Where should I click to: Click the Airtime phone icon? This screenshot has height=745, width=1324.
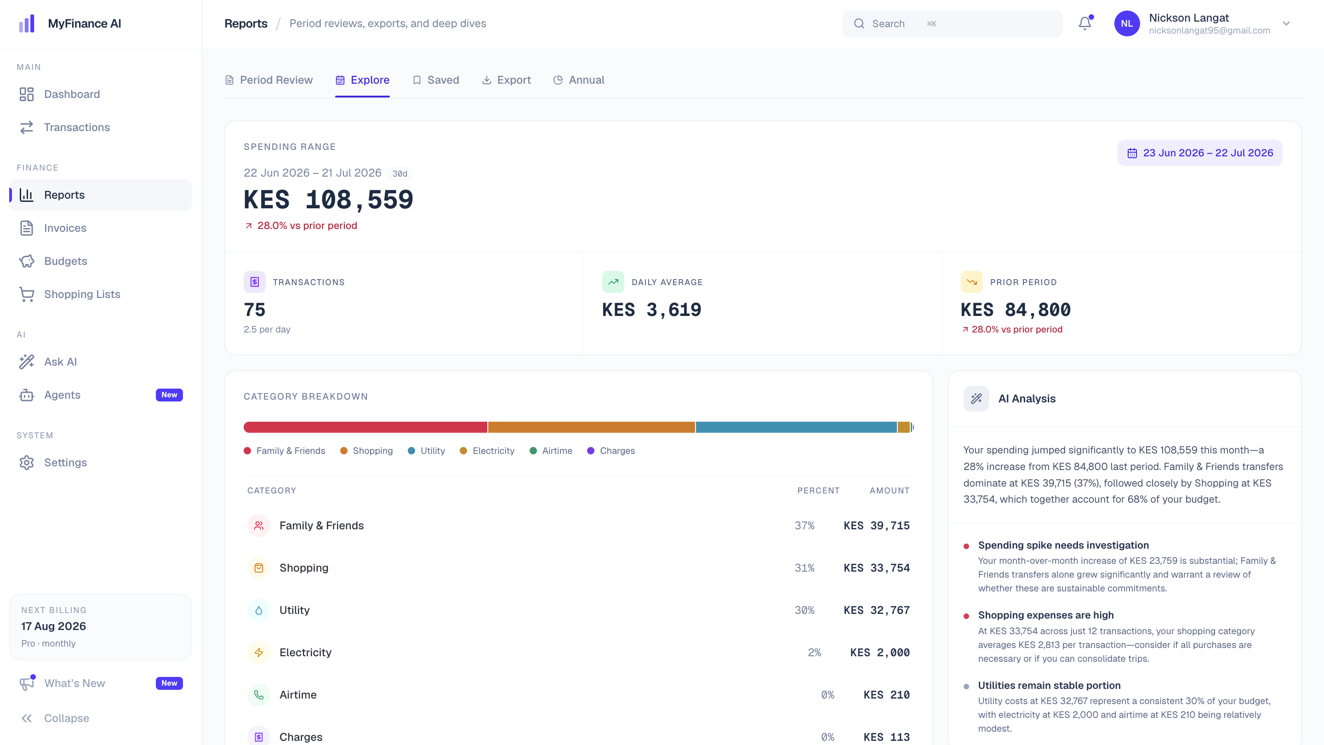[x=258, y=694]
